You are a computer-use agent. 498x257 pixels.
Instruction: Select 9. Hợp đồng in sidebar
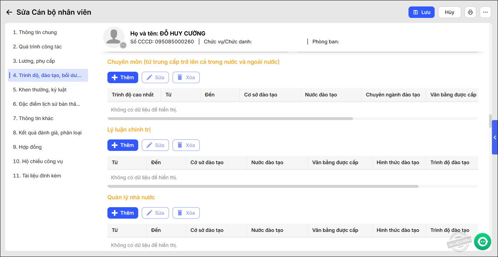(x=28, y=147)
